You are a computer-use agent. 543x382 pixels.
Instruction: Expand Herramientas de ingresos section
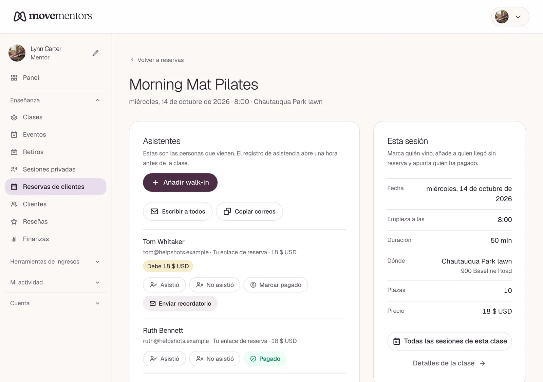click(x=56, y=261)
